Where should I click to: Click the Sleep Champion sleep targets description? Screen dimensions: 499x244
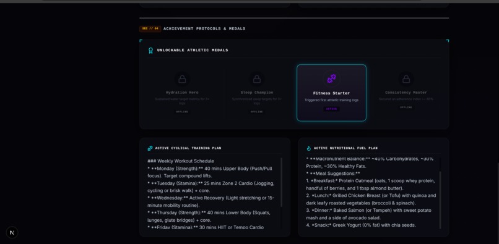tap(257, 101)
